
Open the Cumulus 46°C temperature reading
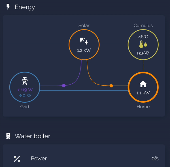pos(143,37)
